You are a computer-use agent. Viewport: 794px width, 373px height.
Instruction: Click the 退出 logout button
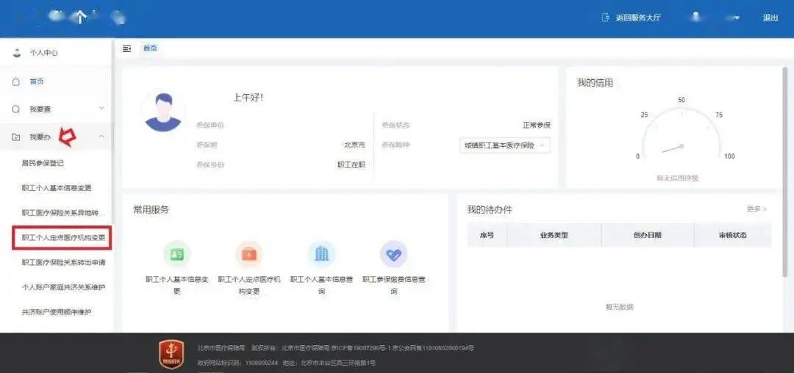pos(770,18)
